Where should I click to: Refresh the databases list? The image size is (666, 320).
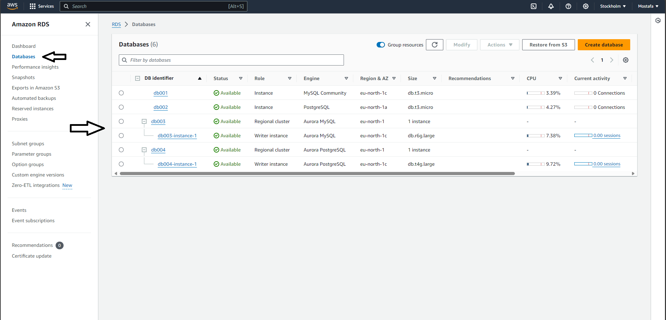(434, 44)
